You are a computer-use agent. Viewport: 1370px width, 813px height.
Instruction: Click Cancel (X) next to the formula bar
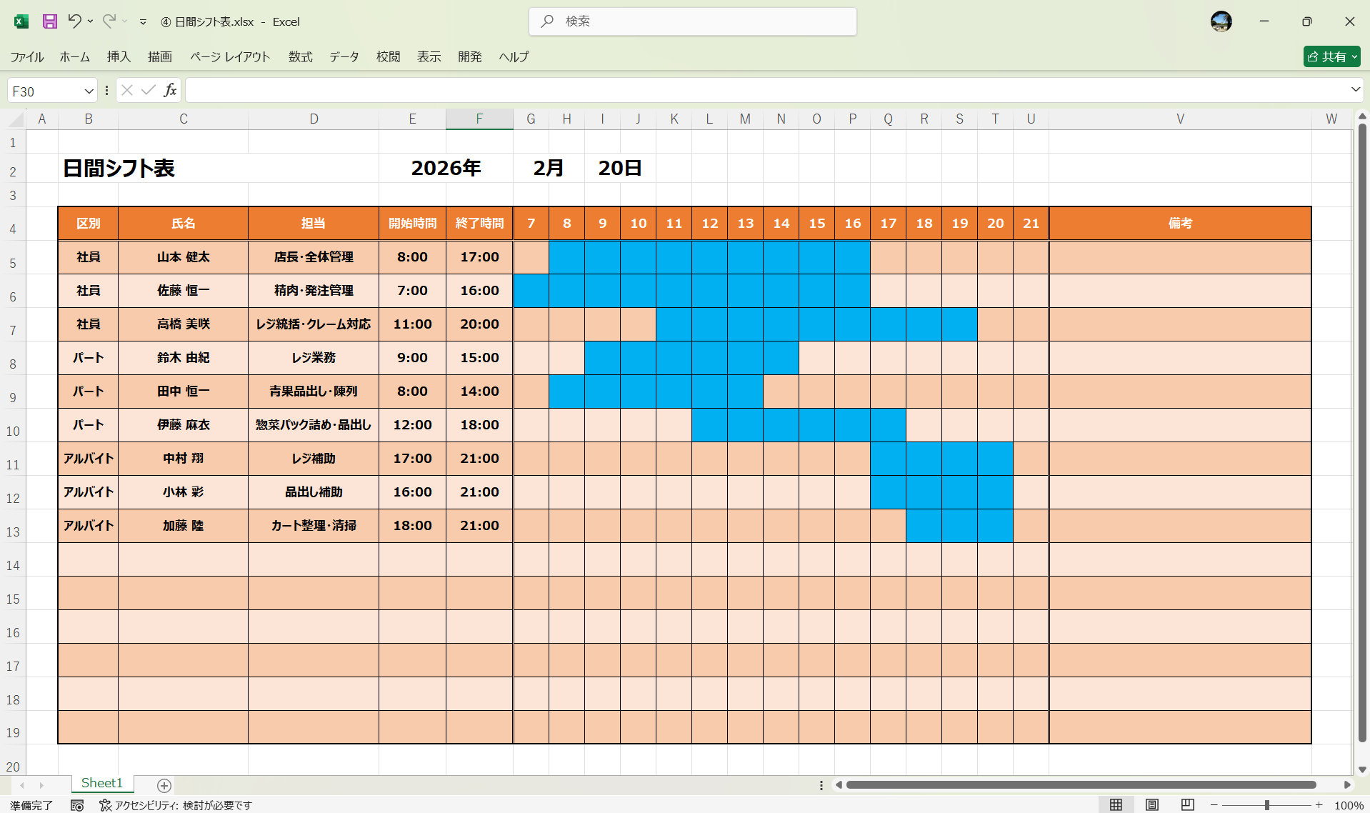pyautogui.click(x=126, y=90)
